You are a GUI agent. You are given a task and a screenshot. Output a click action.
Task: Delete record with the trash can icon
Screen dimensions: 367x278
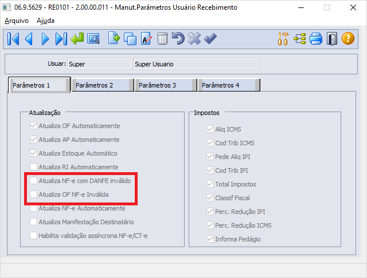tap(162, 39)
